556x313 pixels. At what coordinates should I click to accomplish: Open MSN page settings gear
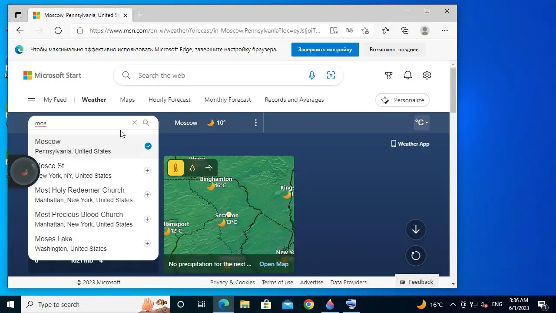[x=427, y=75]
